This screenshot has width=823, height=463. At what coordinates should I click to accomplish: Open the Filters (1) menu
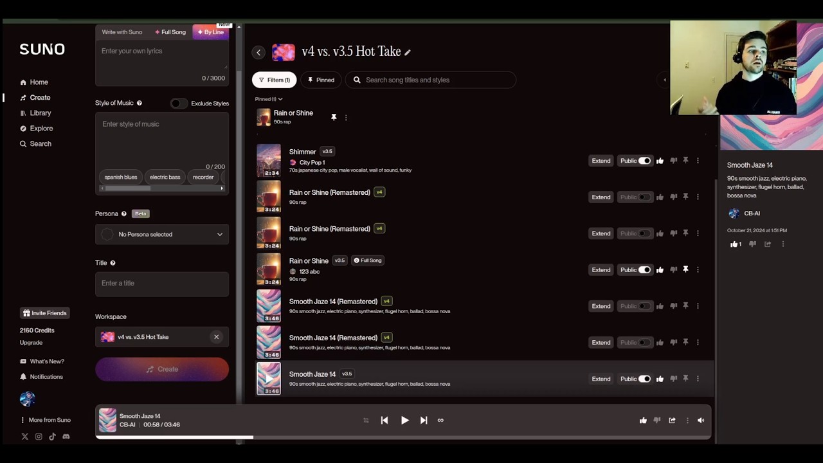274,80
